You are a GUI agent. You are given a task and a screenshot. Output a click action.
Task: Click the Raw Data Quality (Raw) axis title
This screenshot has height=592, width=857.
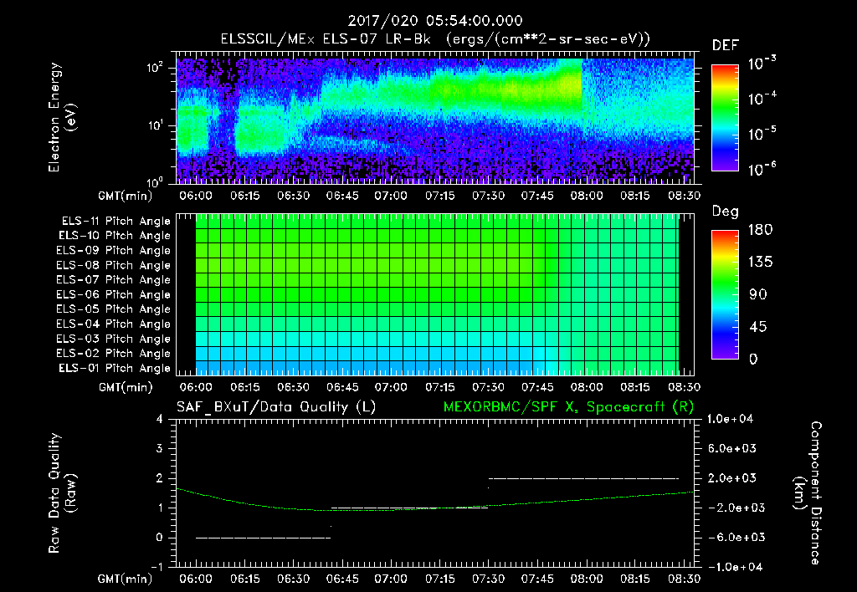(x=62, y=492)
